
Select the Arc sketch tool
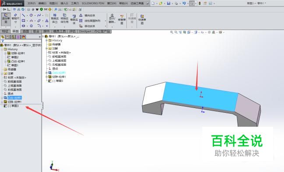click(x=31, y=21)
